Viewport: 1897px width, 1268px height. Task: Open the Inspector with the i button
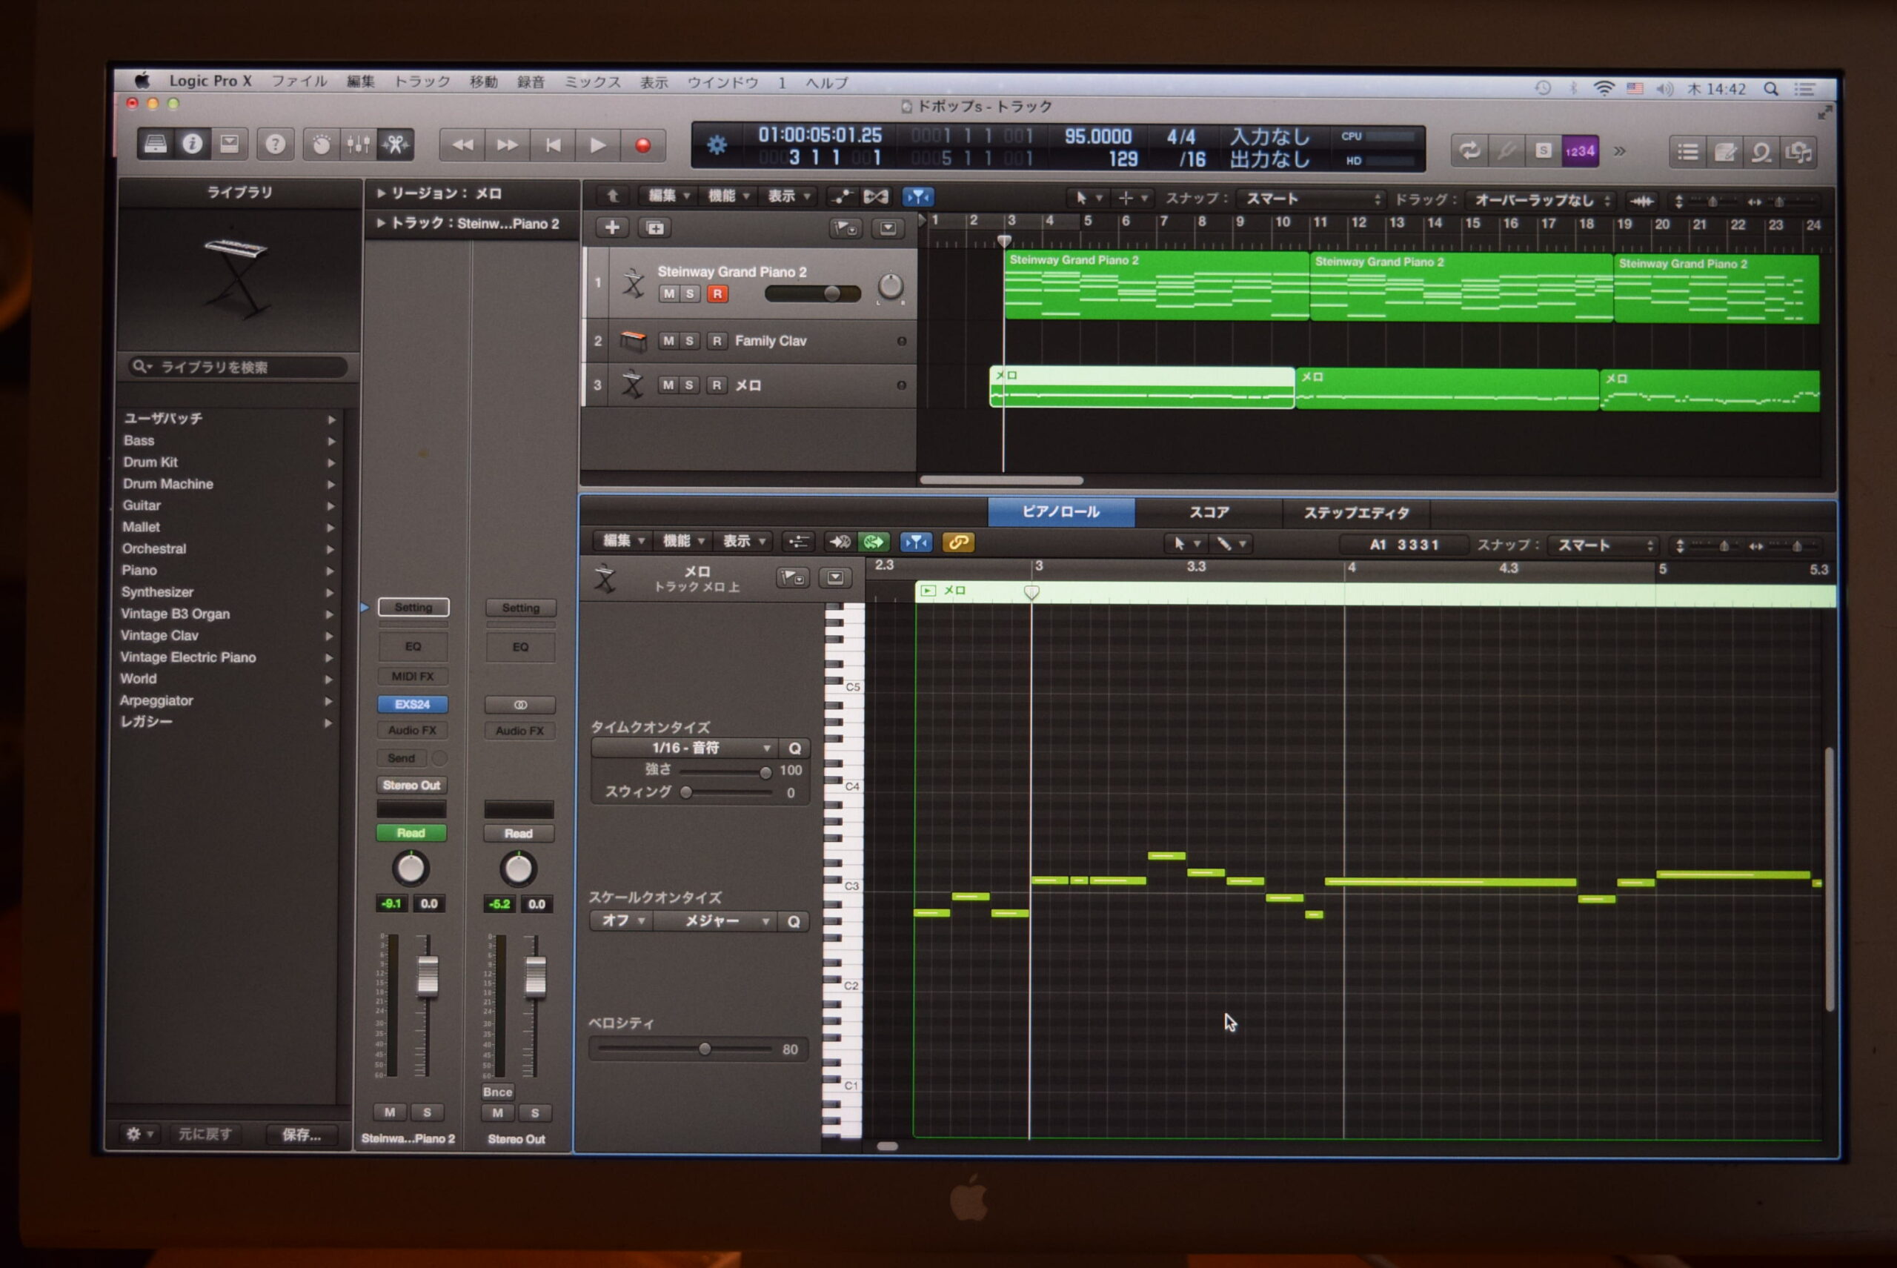coord(193,144)
